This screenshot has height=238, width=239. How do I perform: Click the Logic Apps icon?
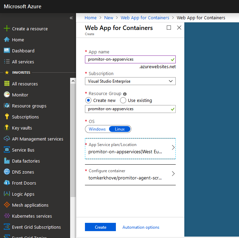[7, 194]
